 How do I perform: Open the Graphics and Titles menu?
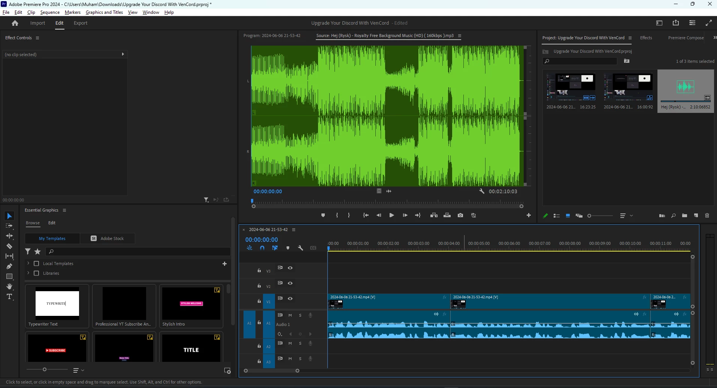coord(104,12)
